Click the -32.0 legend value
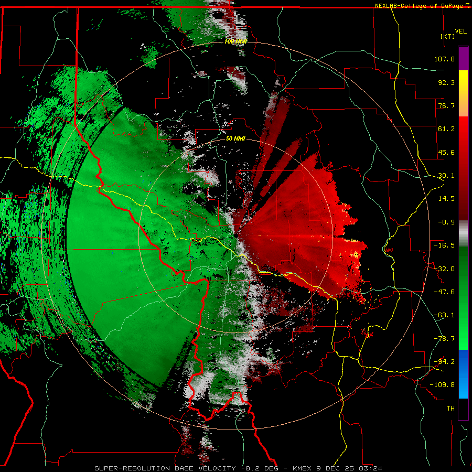The width and height of the screenshot is (472, 472). tap(444, 269)
